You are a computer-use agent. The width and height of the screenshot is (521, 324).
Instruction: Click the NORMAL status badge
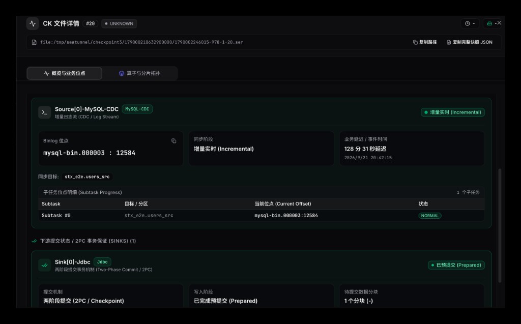(x=429, y=216)
